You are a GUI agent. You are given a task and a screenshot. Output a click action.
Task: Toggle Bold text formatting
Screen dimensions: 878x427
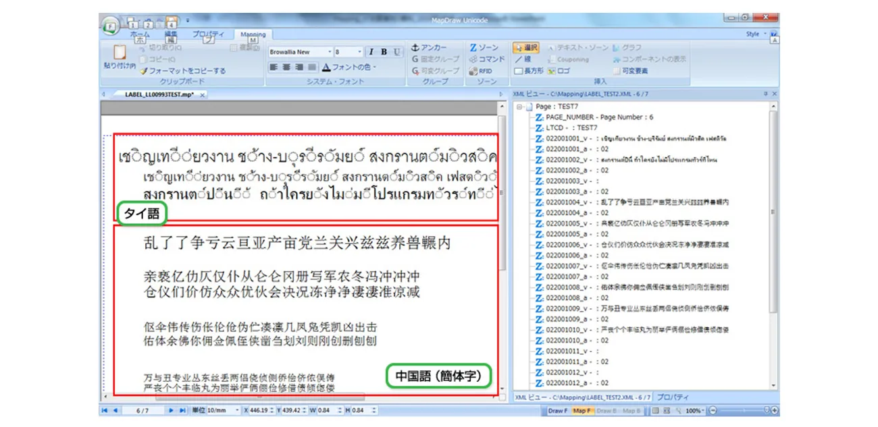click(384, 52)
